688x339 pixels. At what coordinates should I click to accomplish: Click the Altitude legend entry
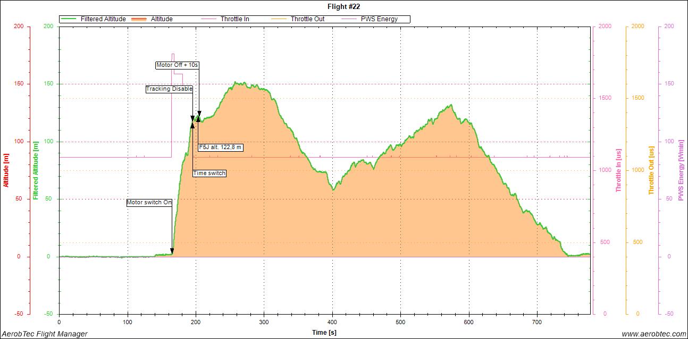click(x=152, y=19)
